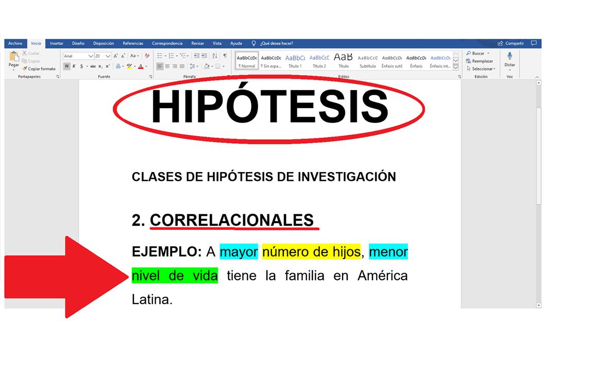The width and height of the screenshot is (596, 371).
Task: Collapse the ribbon with the chevron
Action: [x=537, y=77]
